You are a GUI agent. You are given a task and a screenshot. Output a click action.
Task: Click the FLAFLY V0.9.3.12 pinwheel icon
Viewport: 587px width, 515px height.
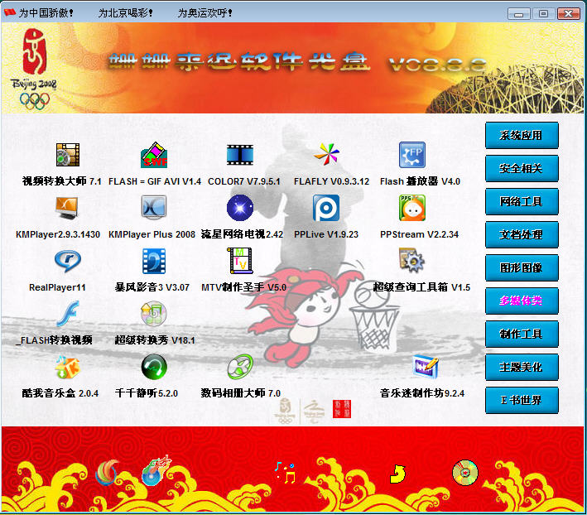(x=326, y=154)
